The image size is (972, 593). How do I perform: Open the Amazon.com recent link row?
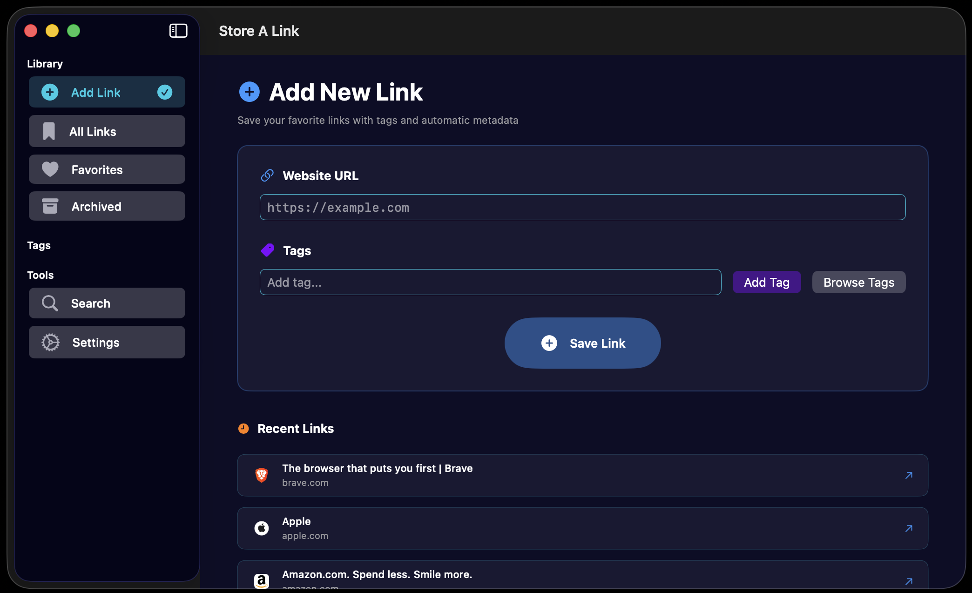582,575
